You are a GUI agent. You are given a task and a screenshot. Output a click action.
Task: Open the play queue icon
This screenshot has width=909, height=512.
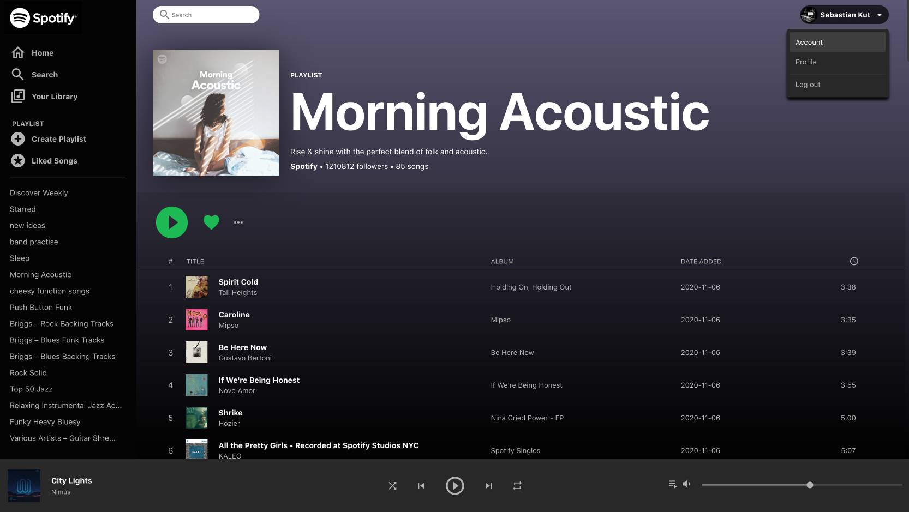pyautogui.click(x=672, y=484)
